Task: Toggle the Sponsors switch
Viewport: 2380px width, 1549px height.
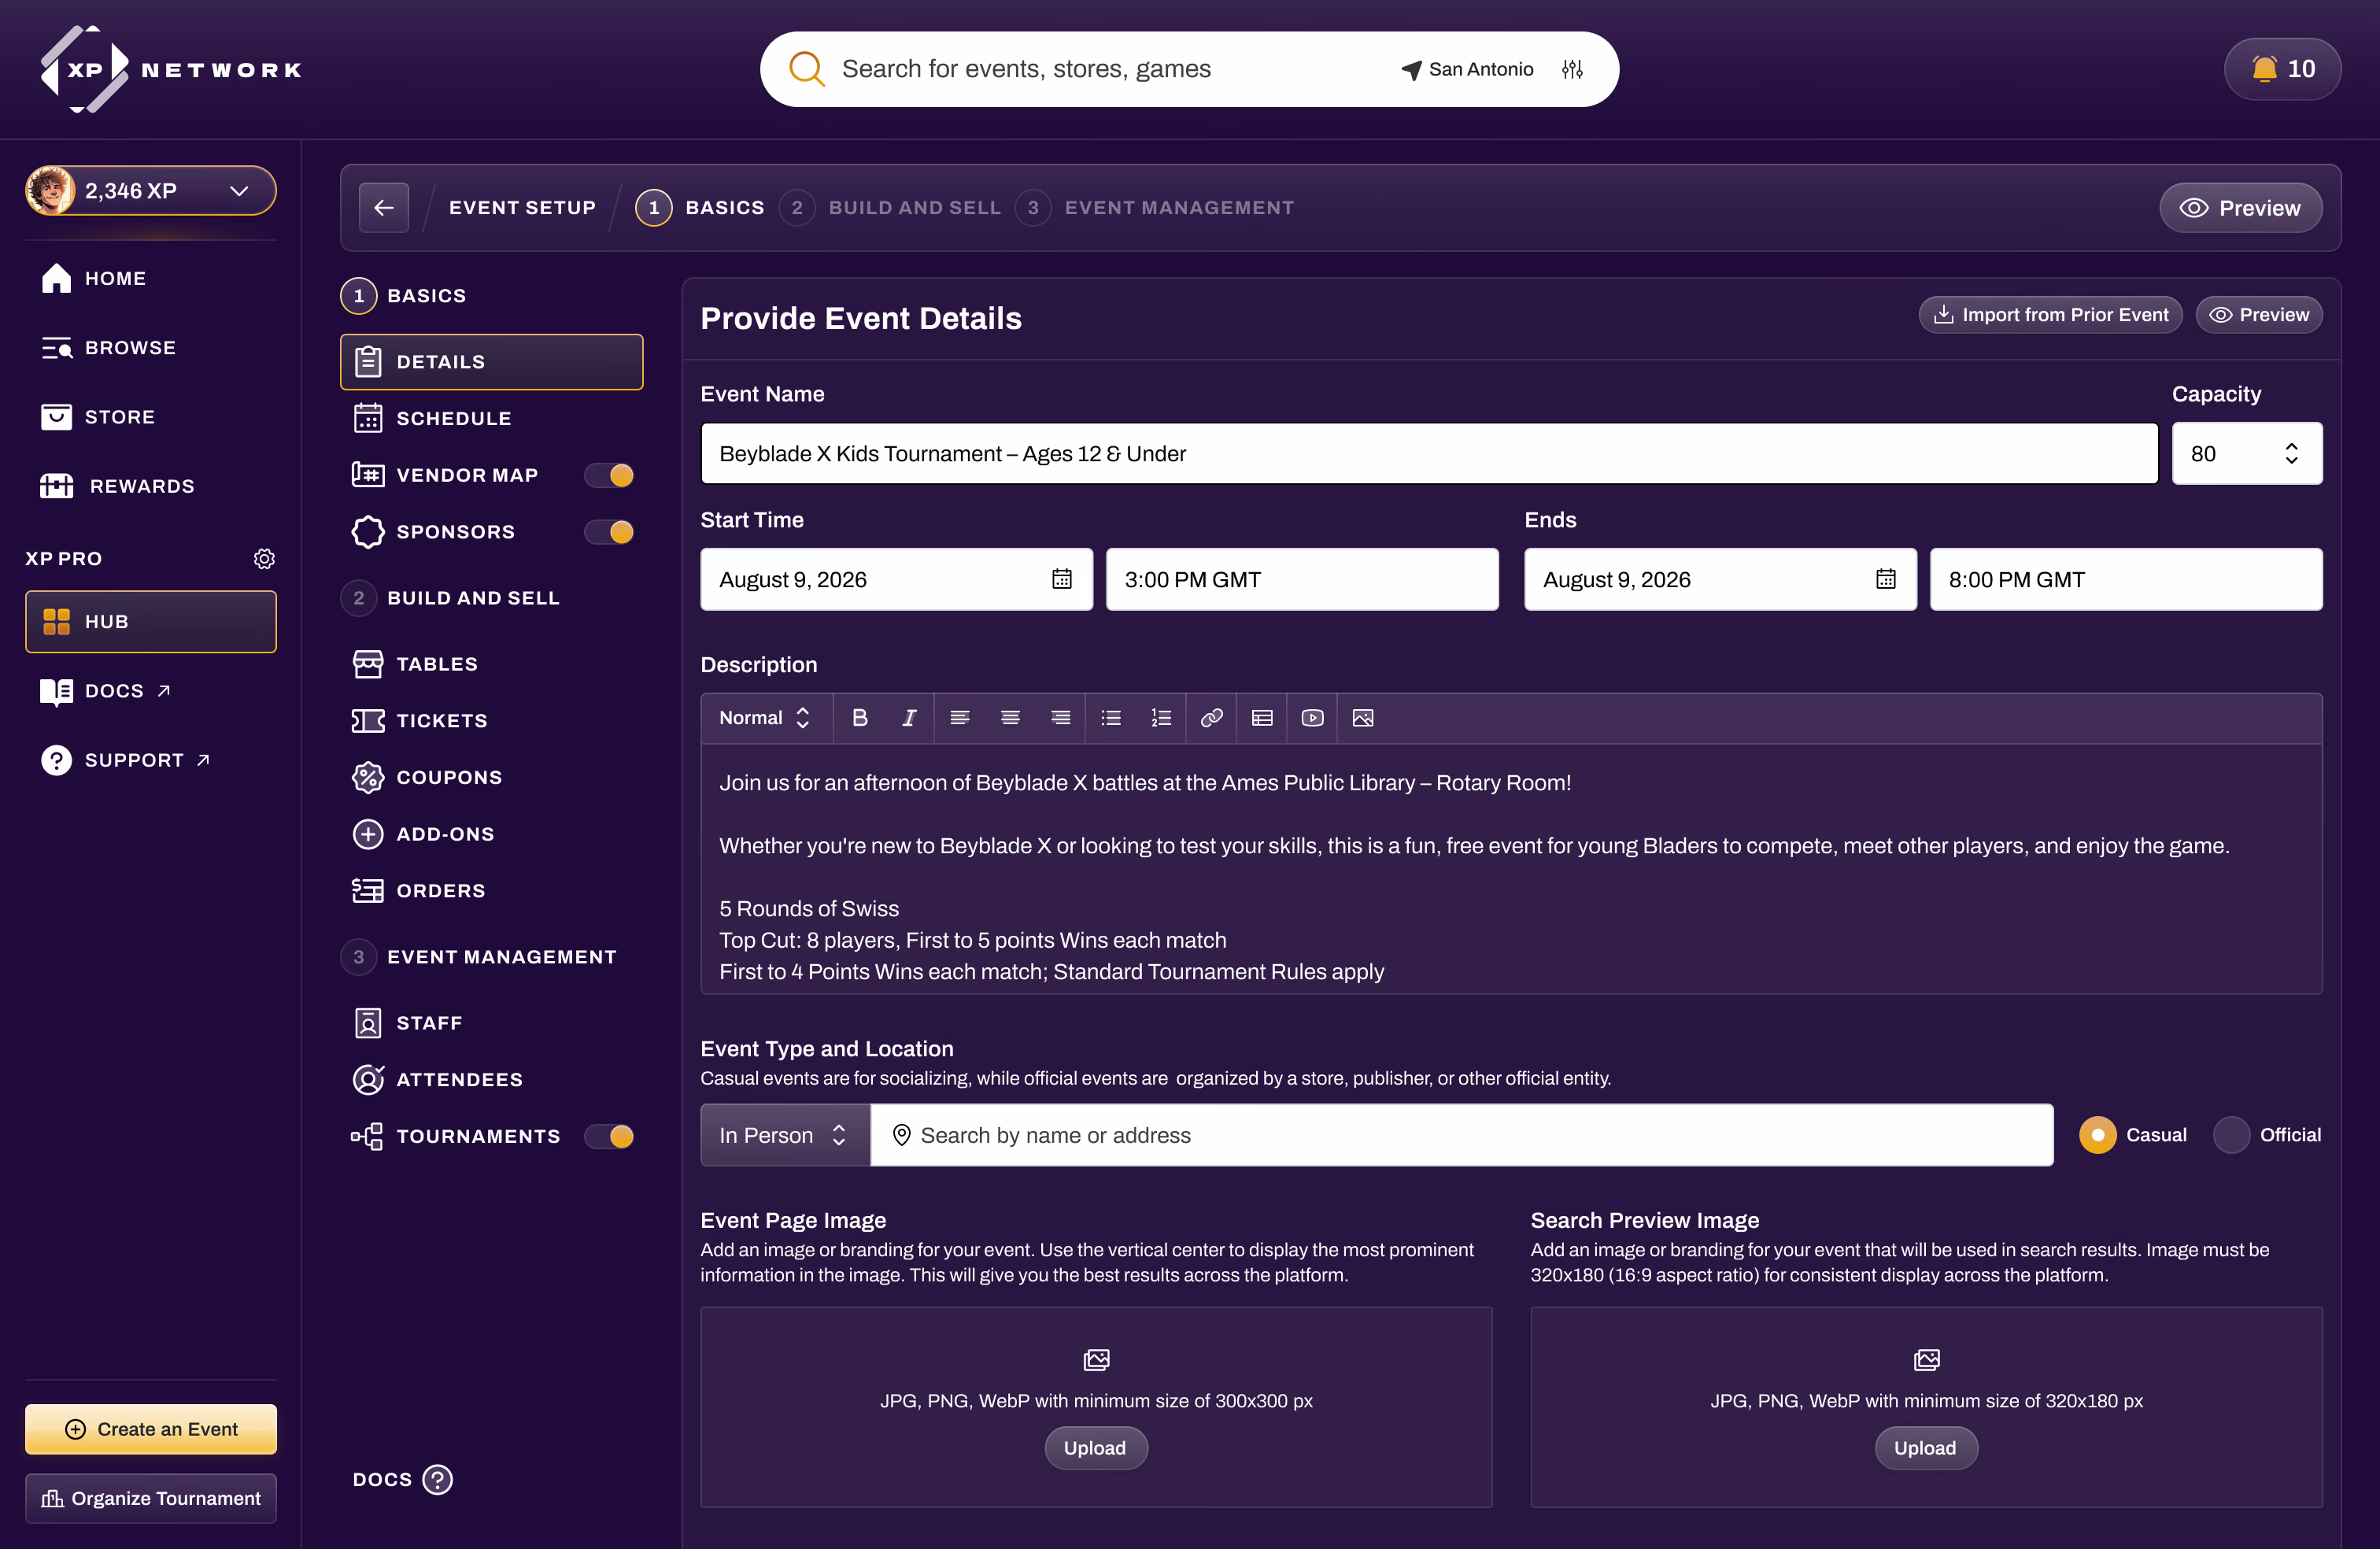Action: [x=610, y=532]
